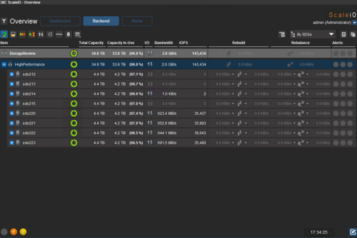Sort by the IOPS column header
Viewport: 357px width, 238px height.
pos(184,43)
